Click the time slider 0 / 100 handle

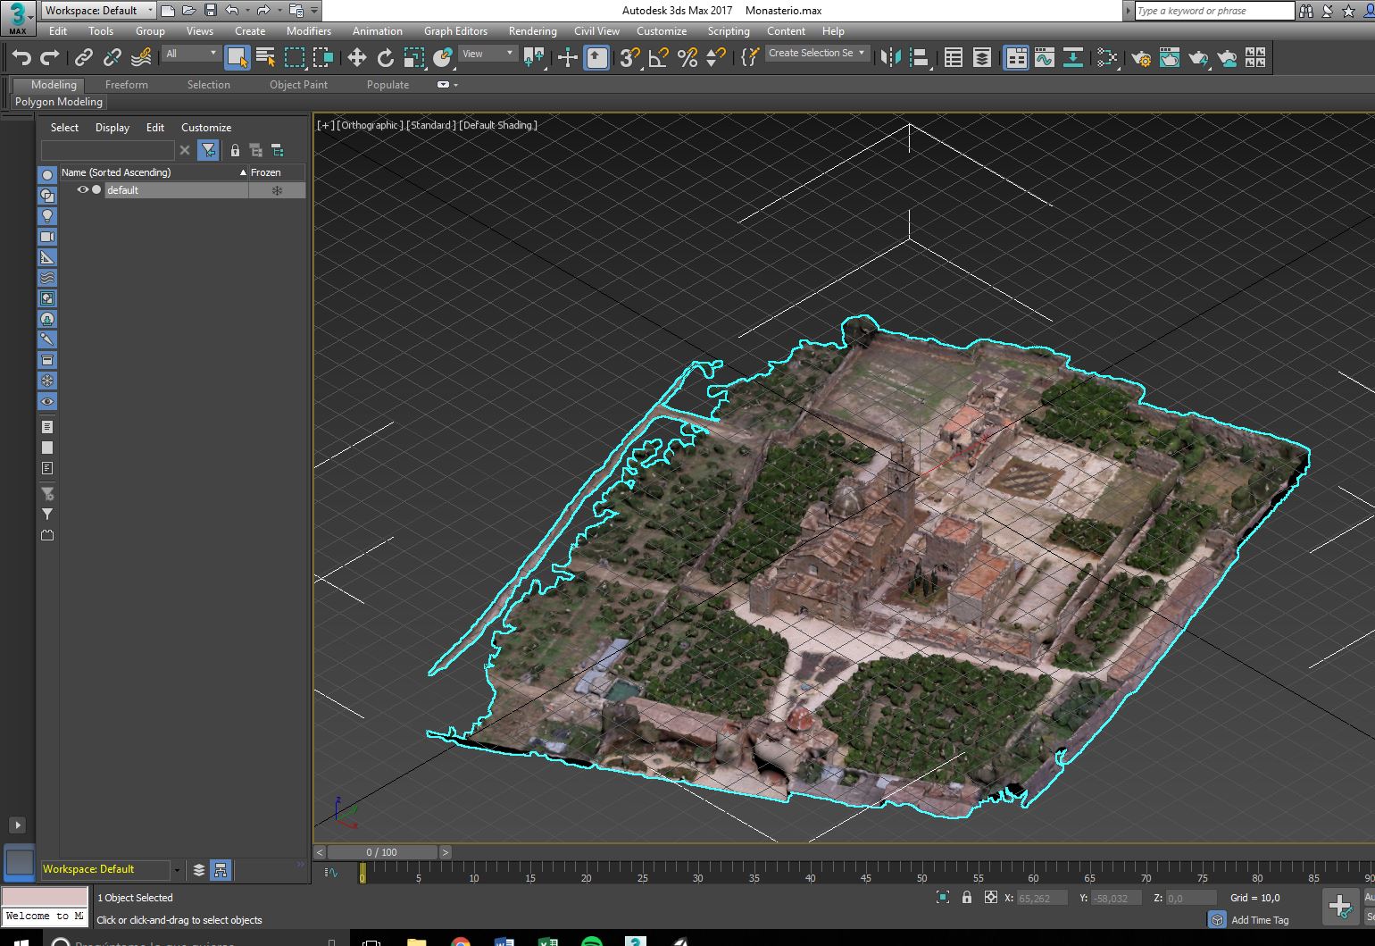[381, 852]
